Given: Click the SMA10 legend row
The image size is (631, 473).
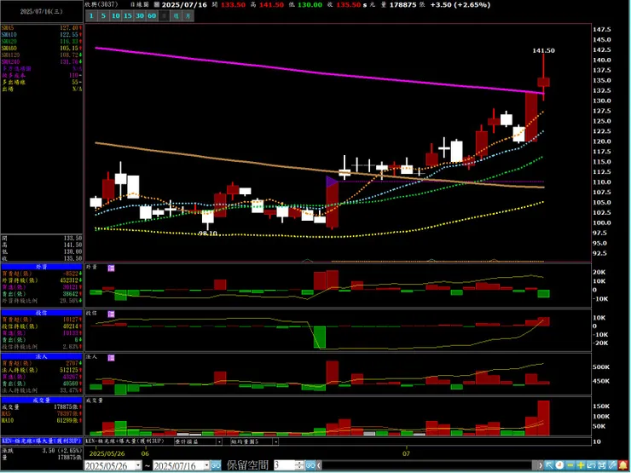Looking at the screenshot, I should click(x=42, y=35).
